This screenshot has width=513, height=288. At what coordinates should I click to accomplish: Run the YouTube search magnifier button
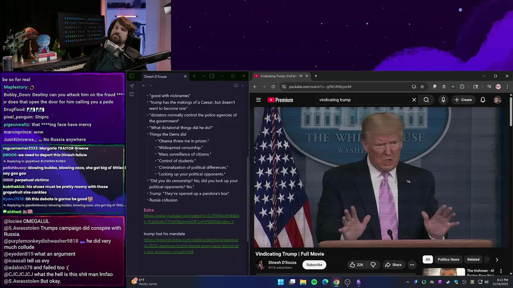click(x=426, y=100)
